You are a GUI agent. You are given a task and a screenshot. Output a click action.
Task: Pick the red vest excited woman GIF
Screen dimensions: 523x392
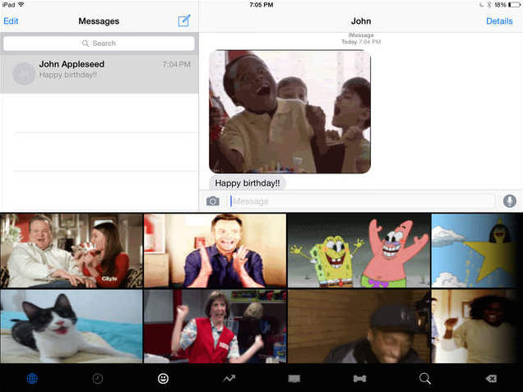215,326
